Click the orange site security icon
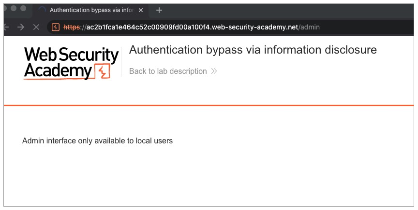This screenshot has height=210, width=418. click(56, 27)
